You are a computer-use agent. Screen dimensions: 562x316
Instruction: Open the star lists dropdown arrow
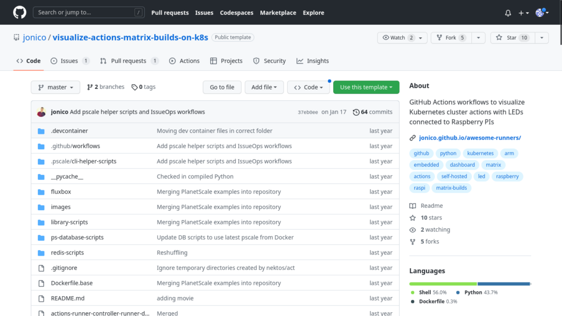[x=541, y=38]
